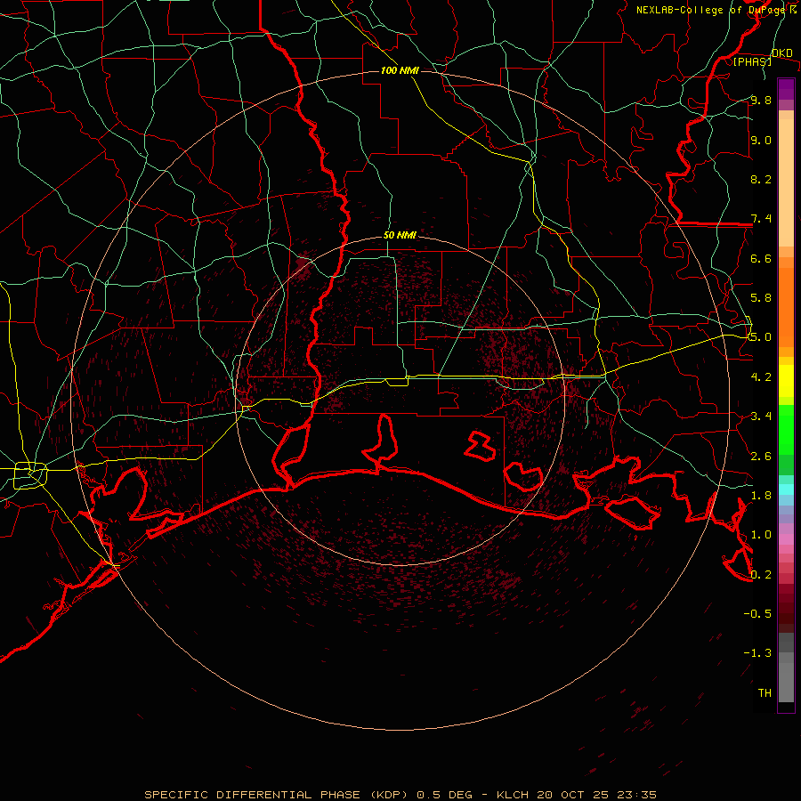
Task: Click the -1.3 value on the color scale
Action: pos(757,653)
